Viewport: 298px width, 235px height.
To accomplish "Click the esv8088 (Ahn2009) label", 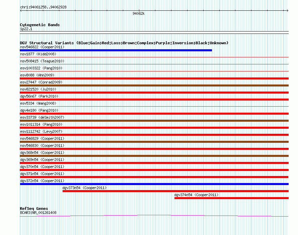I will (37, 75).
